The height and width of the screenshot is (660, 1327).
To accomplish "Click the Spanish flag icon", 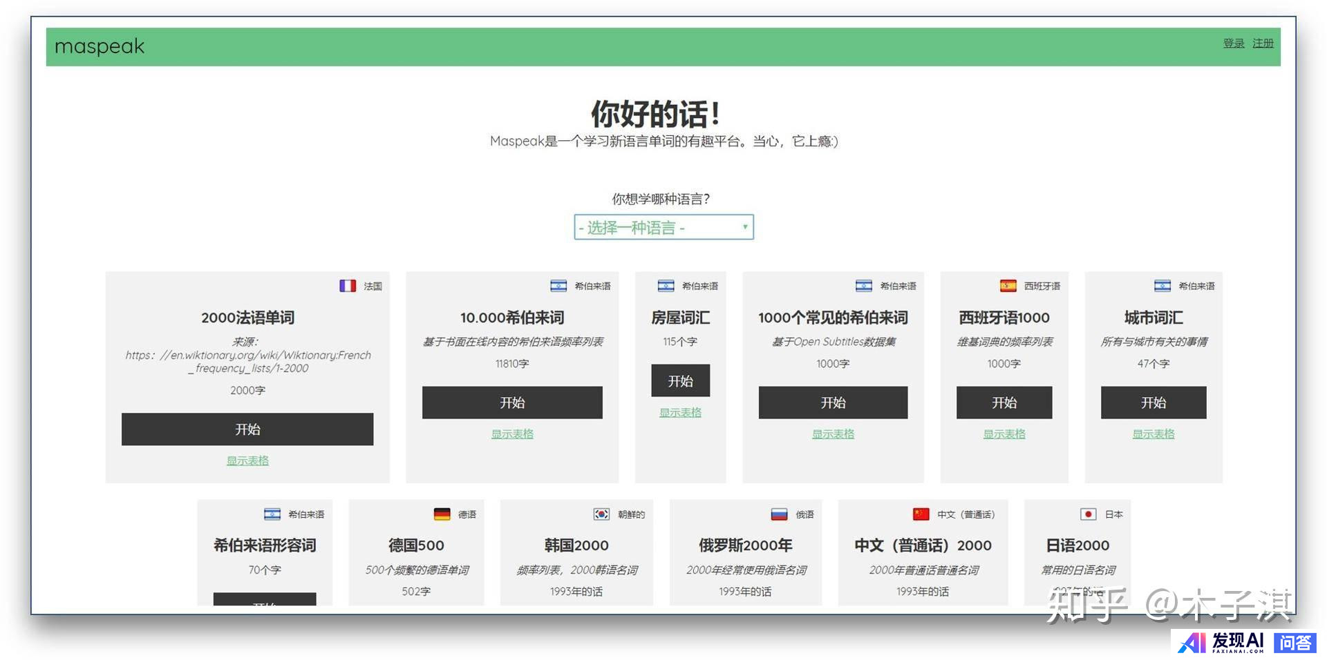I will click(1008, 286).
